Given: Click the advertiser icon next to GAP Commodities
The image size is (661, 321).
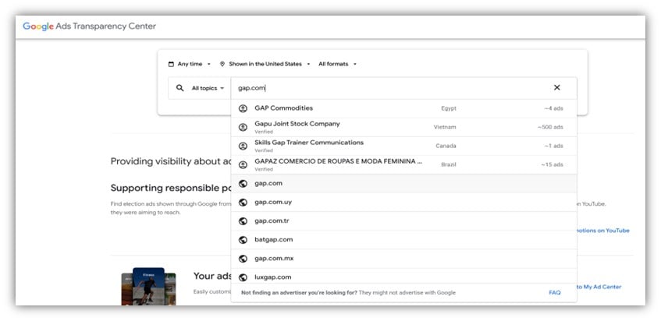Looking at the screenshot, I should coord(243,108).
